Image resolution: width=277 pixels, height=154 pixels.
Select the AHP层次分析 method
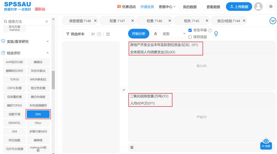click(14, 62)
